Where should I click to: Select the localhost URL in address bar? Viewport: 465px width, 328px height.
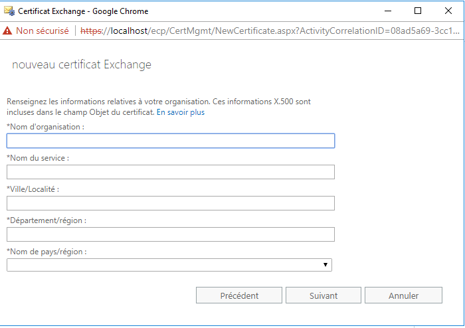(x=270, y=31)
